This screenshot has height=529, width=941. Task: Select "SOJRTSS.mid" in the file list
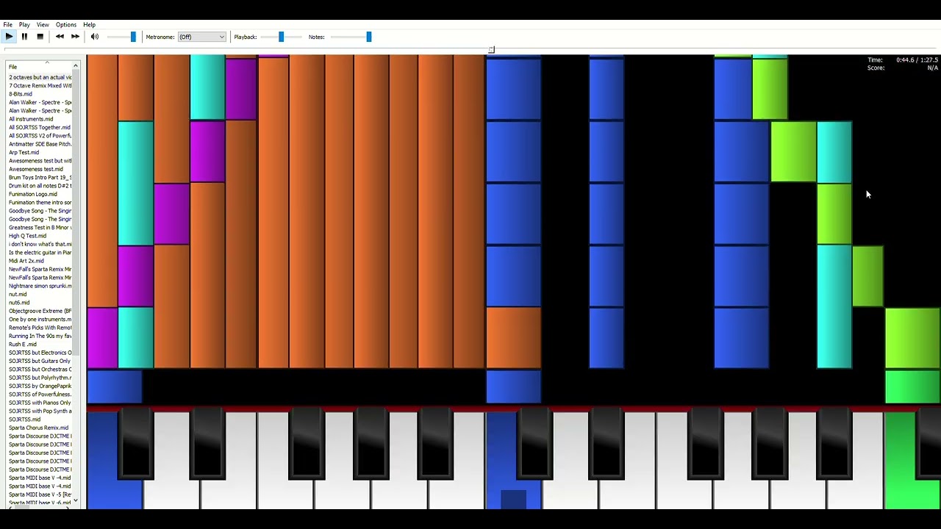tap(25, 419)
